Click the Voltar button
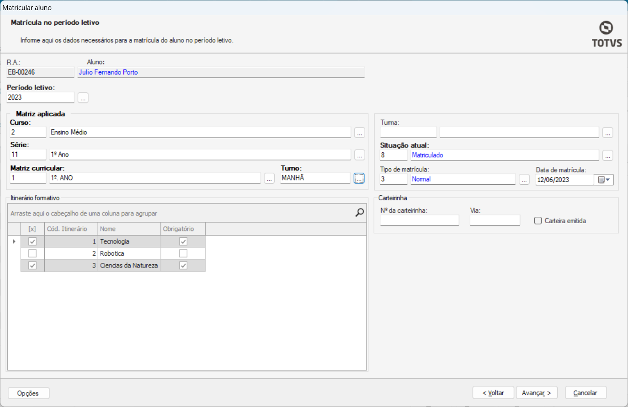 coord(493,393)
